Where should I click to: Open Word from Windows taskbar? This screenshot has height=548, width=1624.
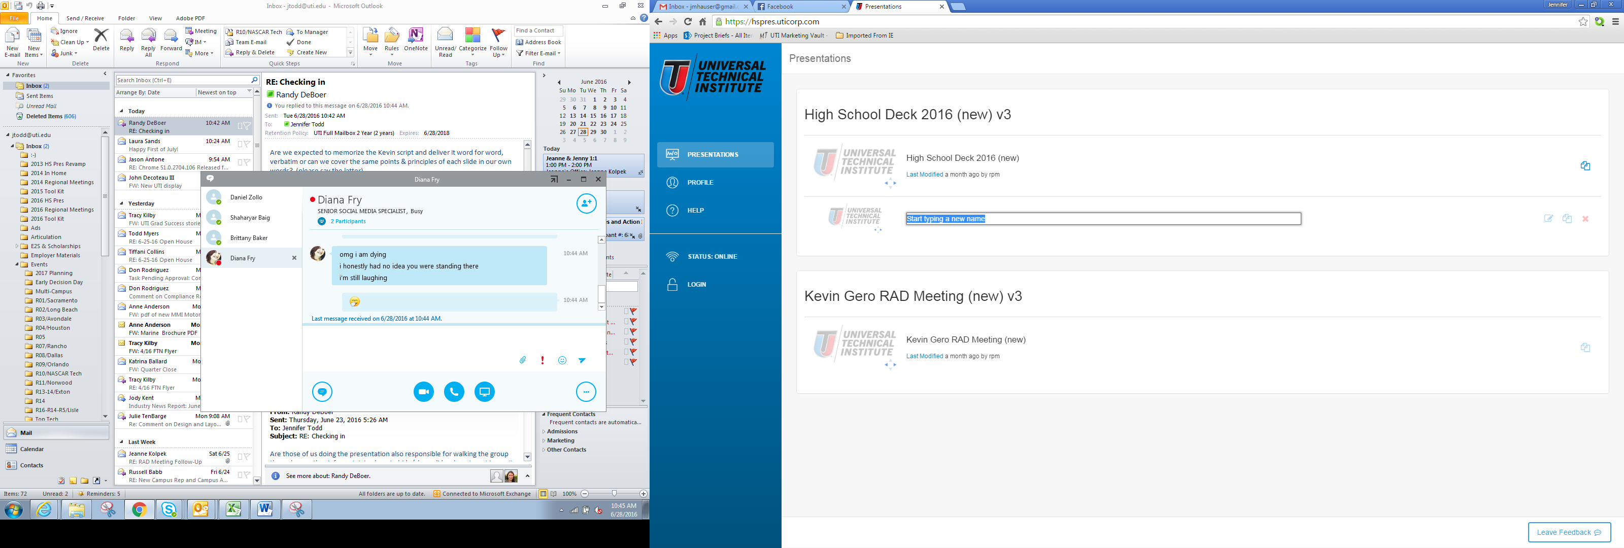point(265,509)
